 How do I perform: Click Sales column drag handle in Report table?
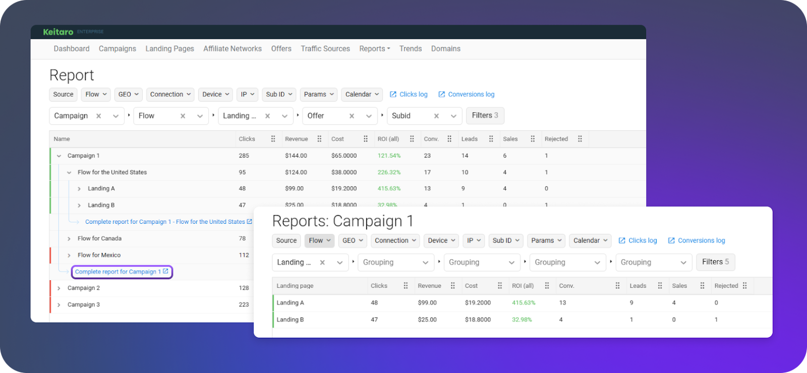click(x=533, y=139)
